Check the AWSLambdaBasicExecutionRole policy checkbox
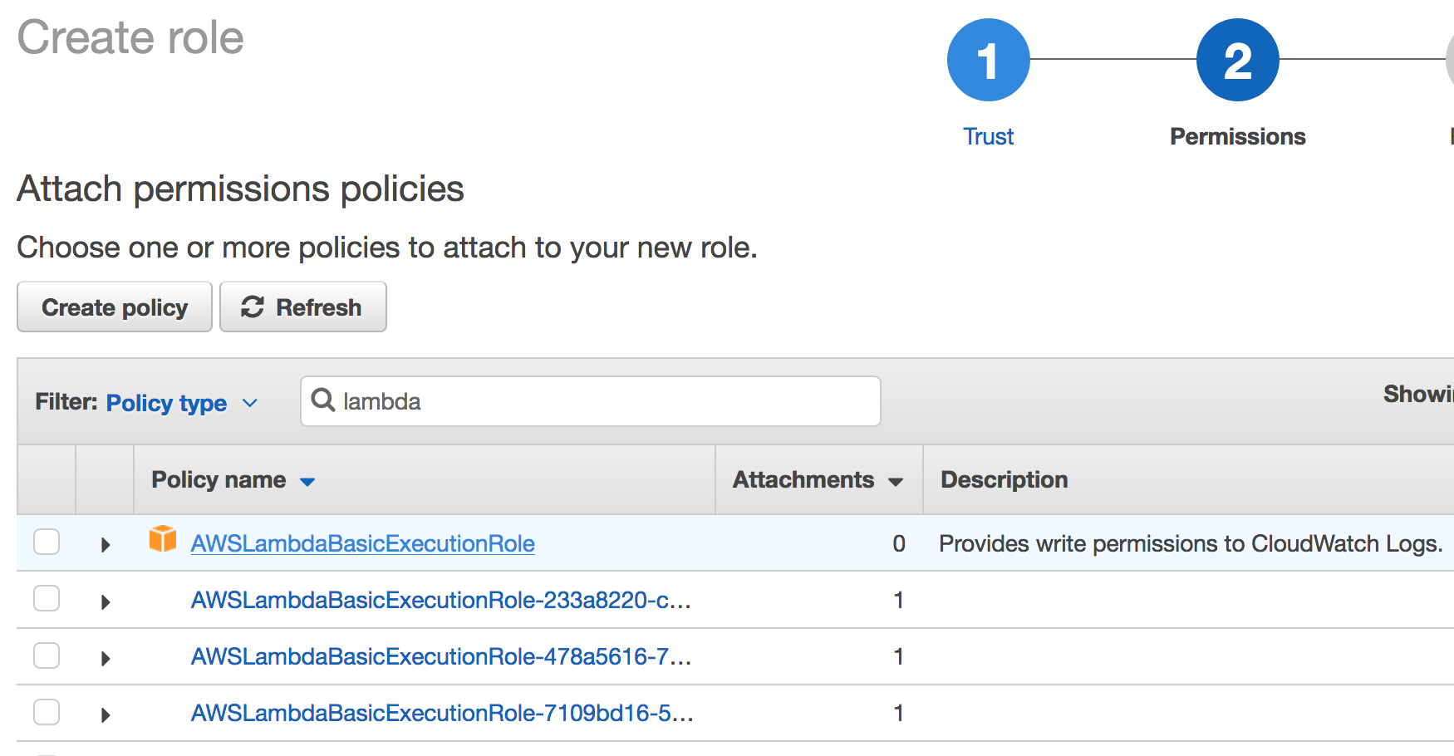1454x756 pixels. pyautogui.click(x=47, y=542)
